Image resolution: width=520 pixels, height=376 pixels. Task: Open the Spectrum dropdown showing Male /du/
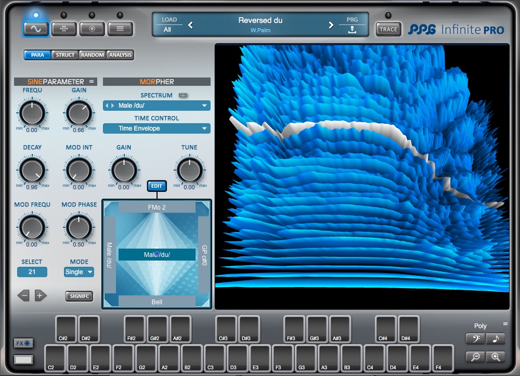click(157, 106)
